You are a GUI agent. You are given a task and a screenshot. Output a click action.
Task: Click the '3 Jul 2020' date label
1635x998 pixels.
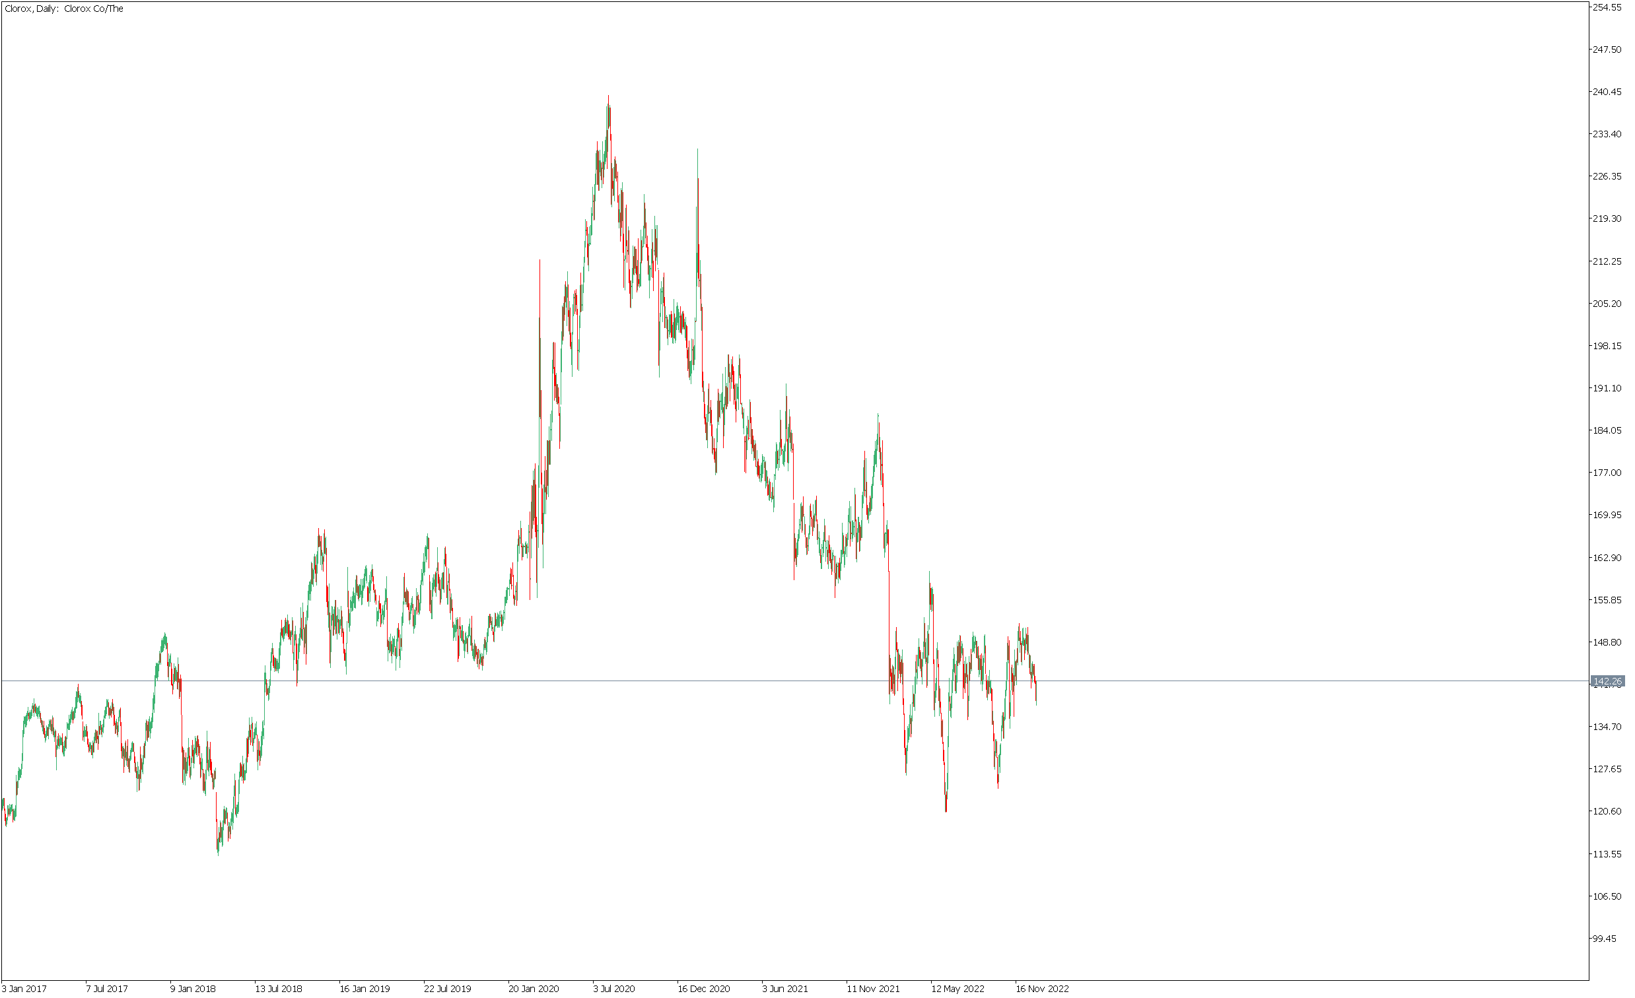pyautogui.click(x=615, y=989)
